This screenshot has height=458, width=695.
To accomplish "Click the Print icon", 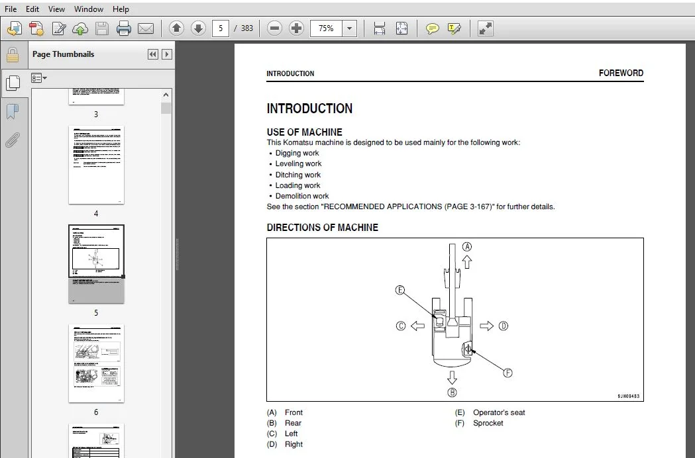I will pyautogui.click(x=124, y=29).
